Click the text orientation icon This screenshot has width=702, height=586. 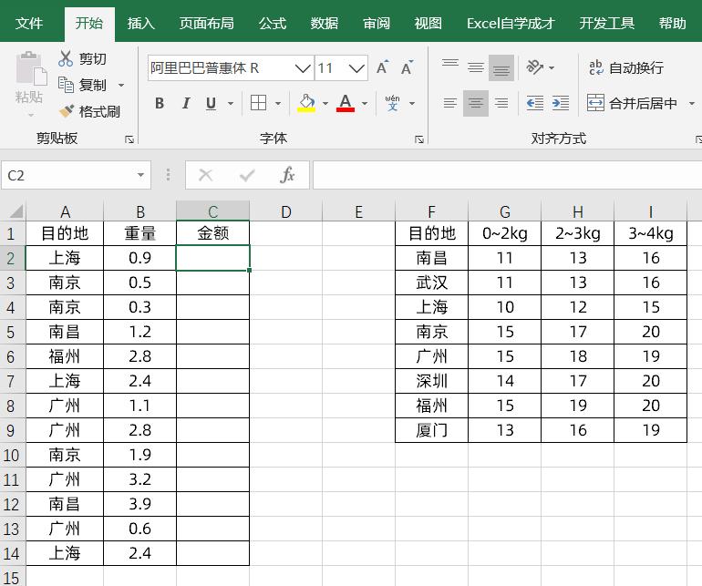pyautogui.click(x=534, y=67)
